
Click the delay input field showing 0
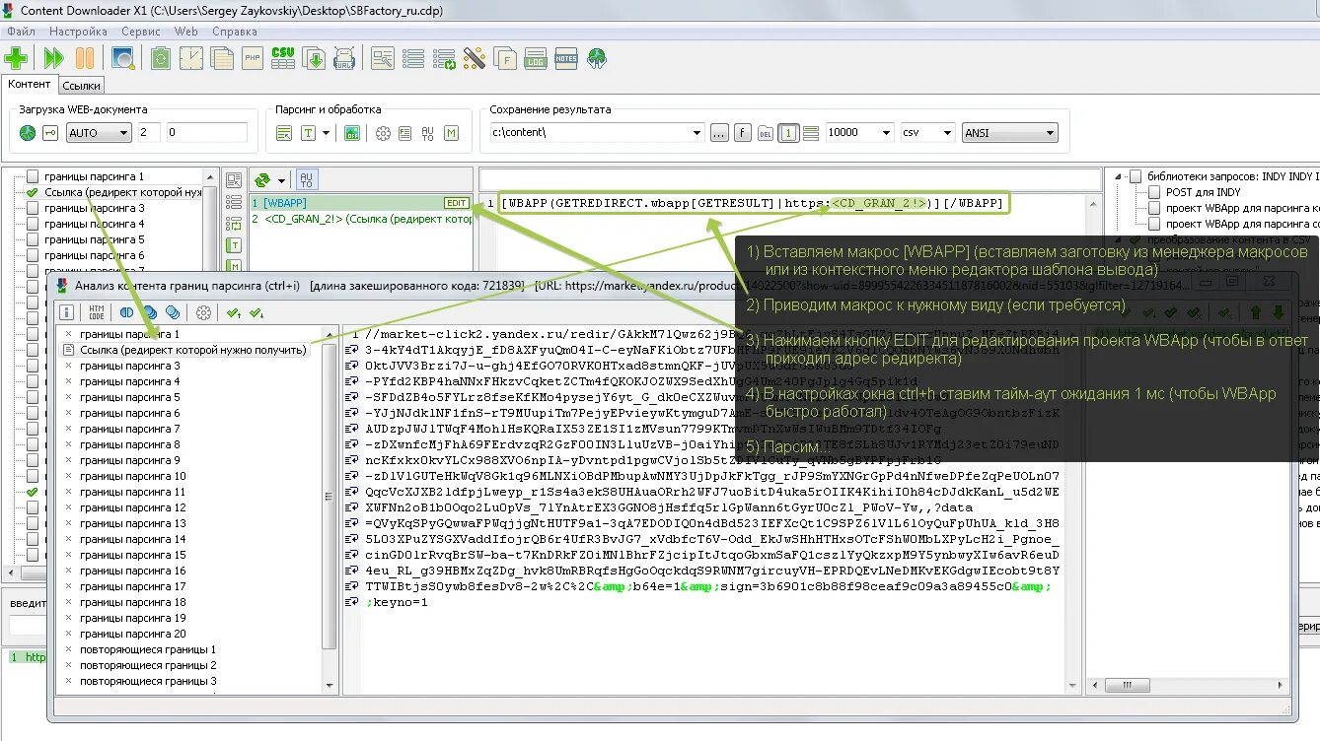[206, 133]
